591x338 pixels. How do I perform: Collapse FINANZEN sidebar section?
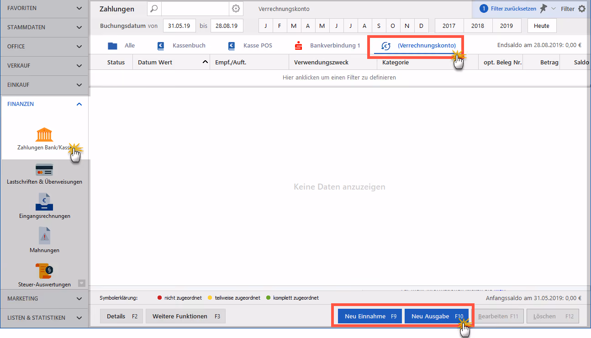tap(44, 104)
